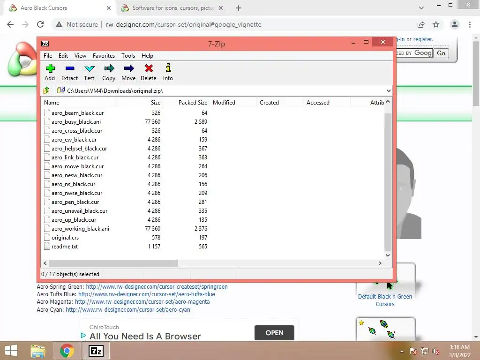Image resolution: width=480 pixels, height=360 pixels.
Task: Open the Windows Start button
Action: (11, 351)
